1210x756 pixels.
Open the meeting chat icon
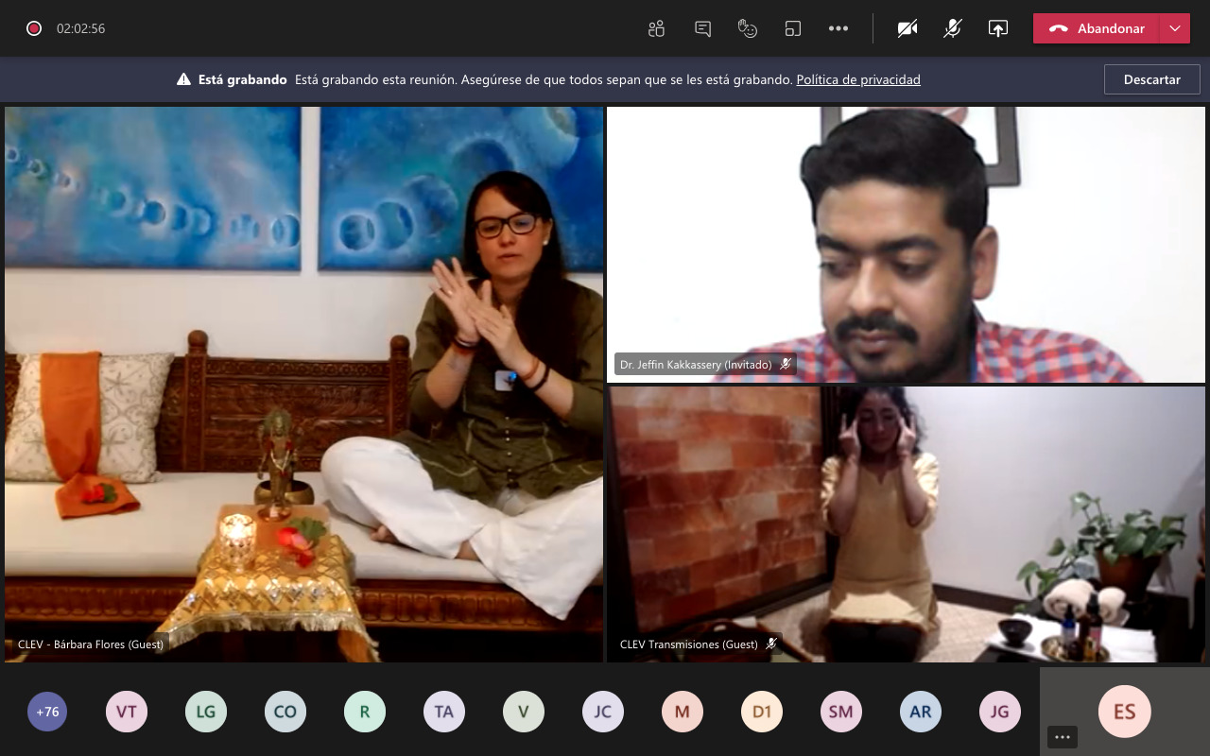point(702,28)
